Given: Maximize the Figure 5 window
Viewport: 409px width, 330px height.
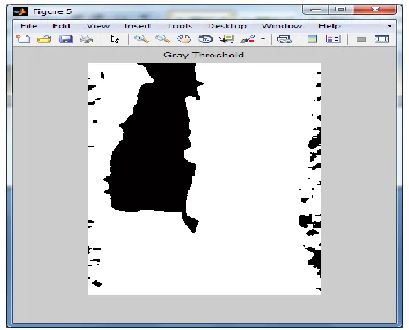Looking at the screenshot, I should coord(340,10).
